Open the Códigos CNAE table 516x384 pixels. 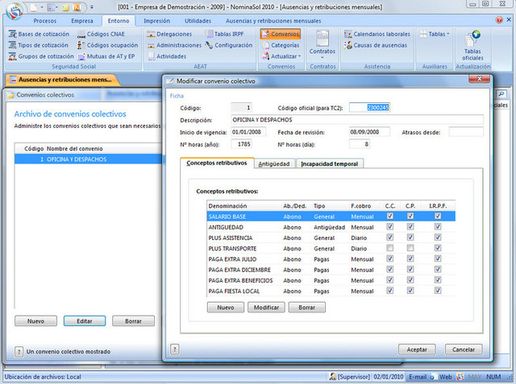coord(107,35)
